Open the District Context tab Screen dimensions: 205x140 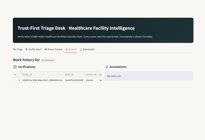coord(53,49)
